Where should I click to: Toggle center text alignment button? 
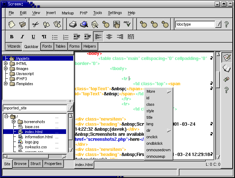(109, 37)
